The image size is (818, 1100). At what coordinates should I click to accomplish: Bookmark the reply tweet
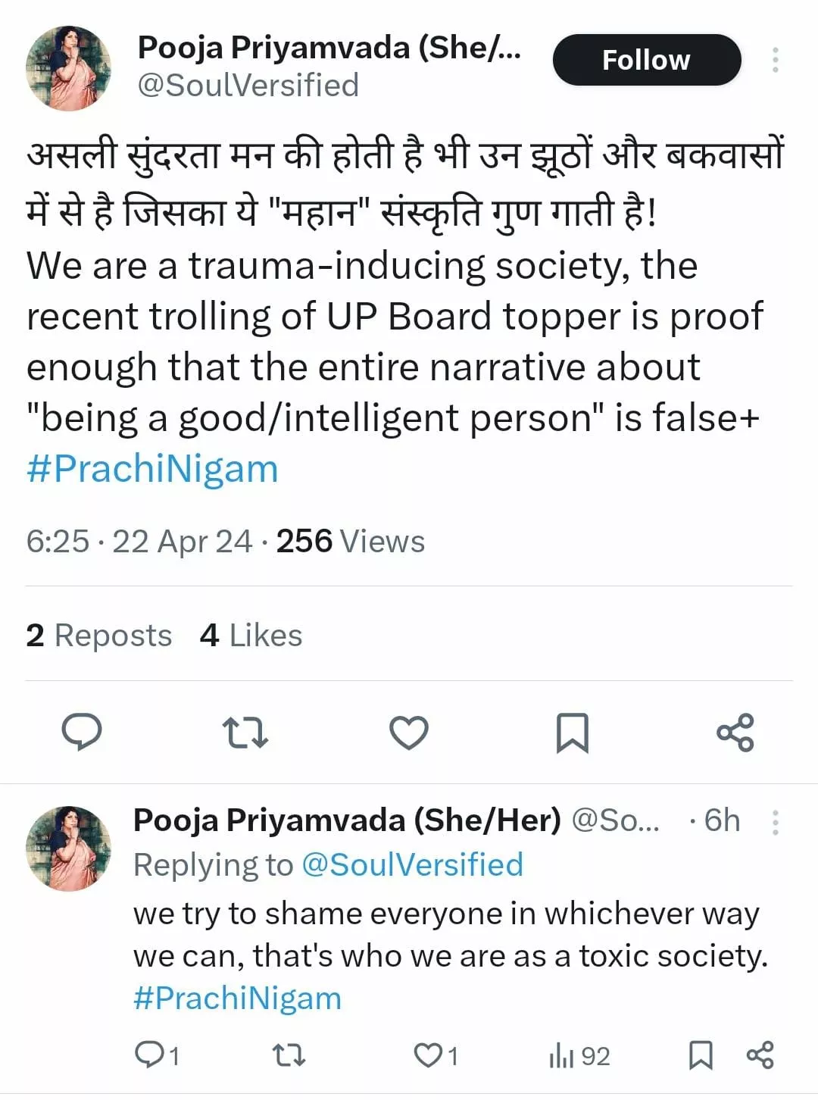point(700,1055)
